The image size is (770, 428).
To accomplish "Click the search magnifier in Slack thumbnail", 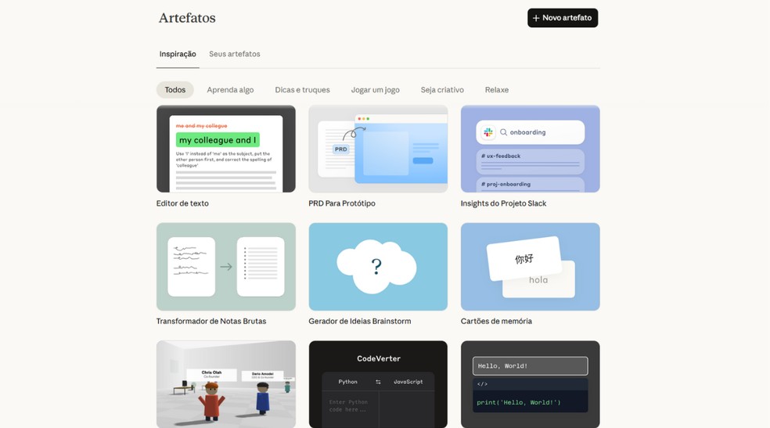I will [x=503, y=132].
